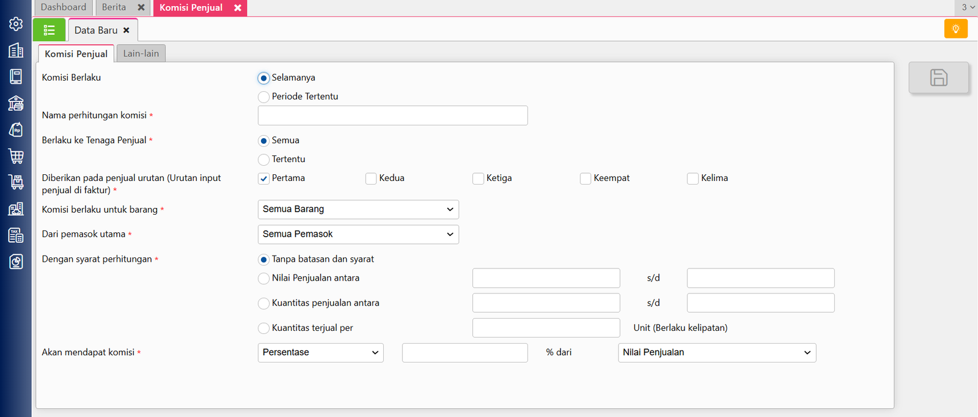Select Nilai Penjualan antara option
Image resolution: width=978 pixels, height=417 pixels.
[x=263, y=278]
